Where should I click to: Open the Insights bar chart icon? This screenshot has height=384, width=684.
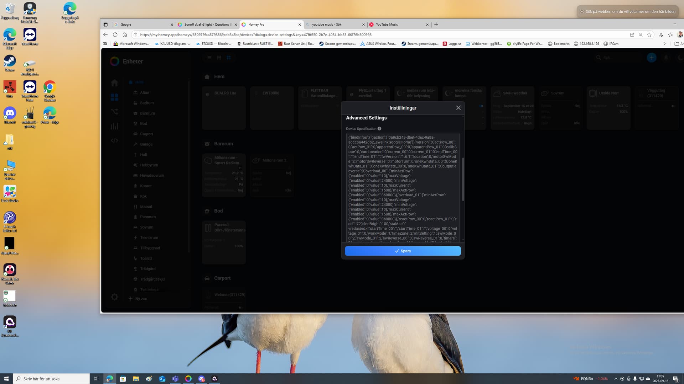point(114,126)
